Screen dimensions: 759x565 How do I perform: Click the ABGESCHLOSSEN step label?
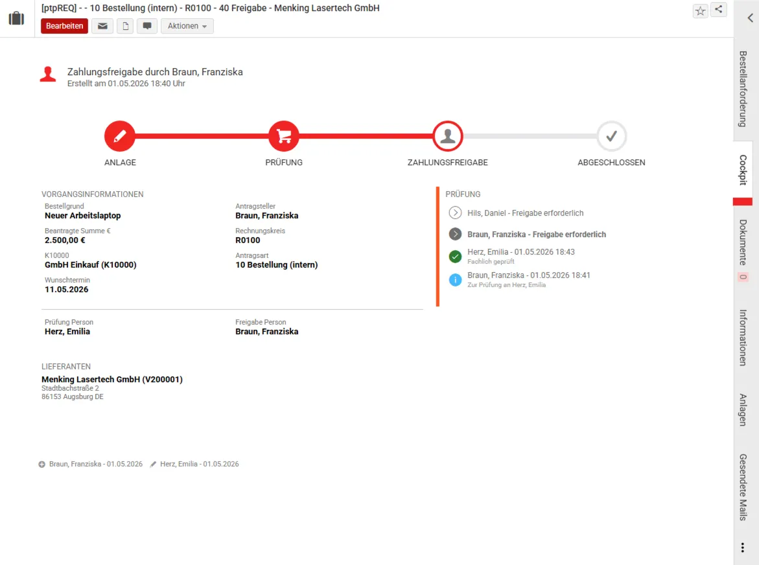[x=611, y=163]
